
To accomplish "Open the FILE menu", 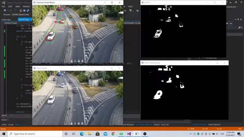I will [3, 6].
